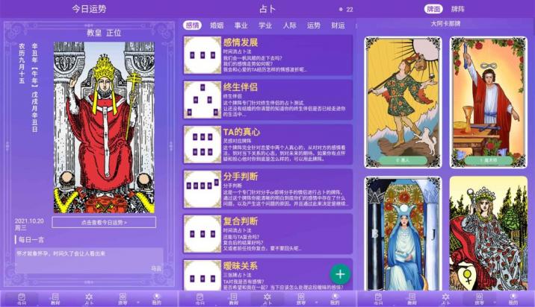The image size is (535, 307).
Task: Open 复合判断 three-card spread icon
Action: pyautogui.click(x=202, y=234)
